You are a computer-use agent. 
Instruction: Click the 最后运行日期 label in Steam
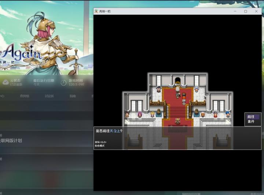point(44,80)
